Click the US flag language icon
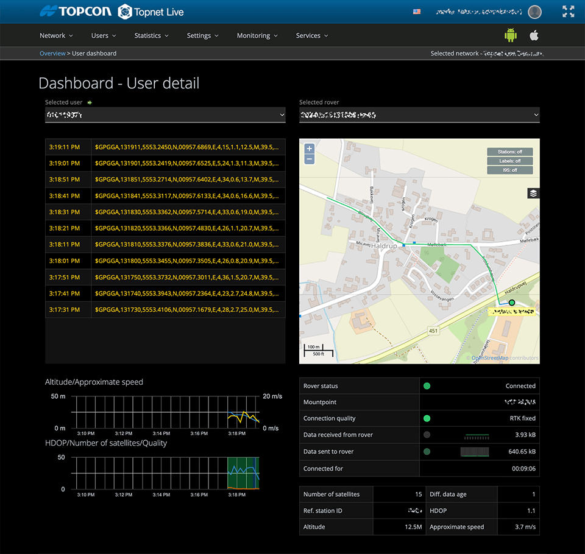This screenshot has height=554, width=585. click(417, 12)
